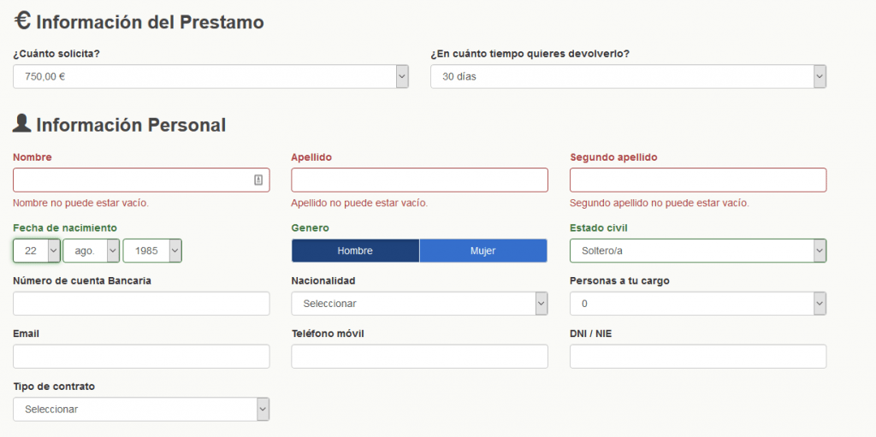Focus the Segundo apellido input field

tap(698, 180)
